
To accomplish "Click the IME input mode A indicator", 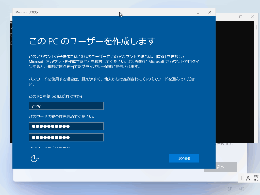I will tap(248, 178).
